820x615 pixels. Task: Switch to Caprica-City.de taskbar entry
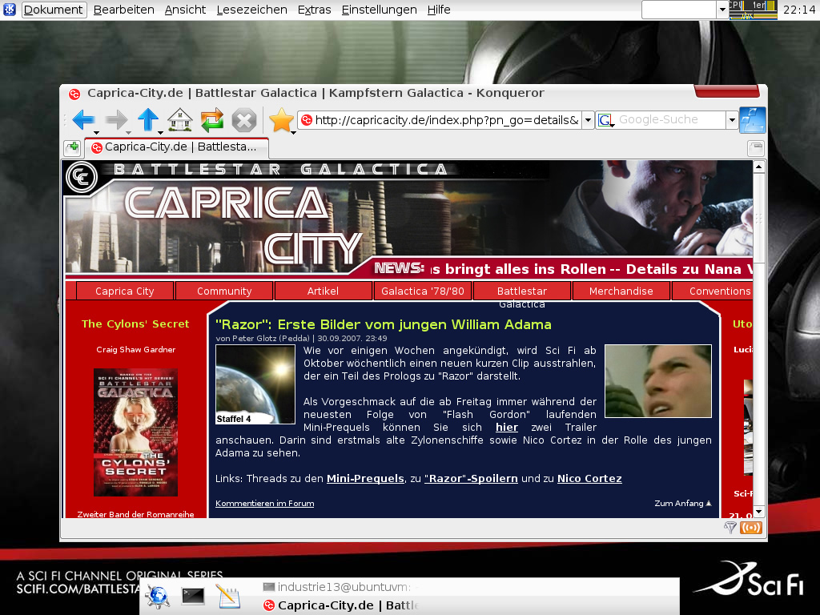(x=340, y=605)
